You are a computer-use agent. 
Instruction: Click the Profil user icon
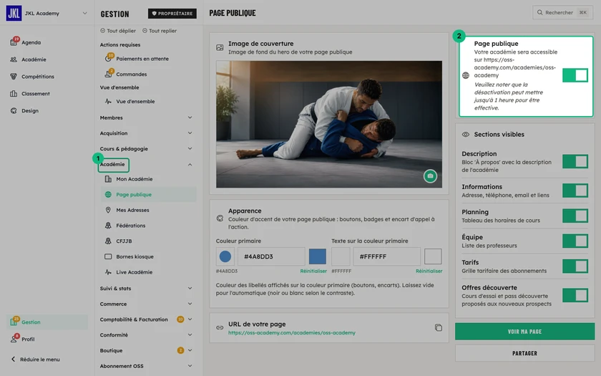14,339
